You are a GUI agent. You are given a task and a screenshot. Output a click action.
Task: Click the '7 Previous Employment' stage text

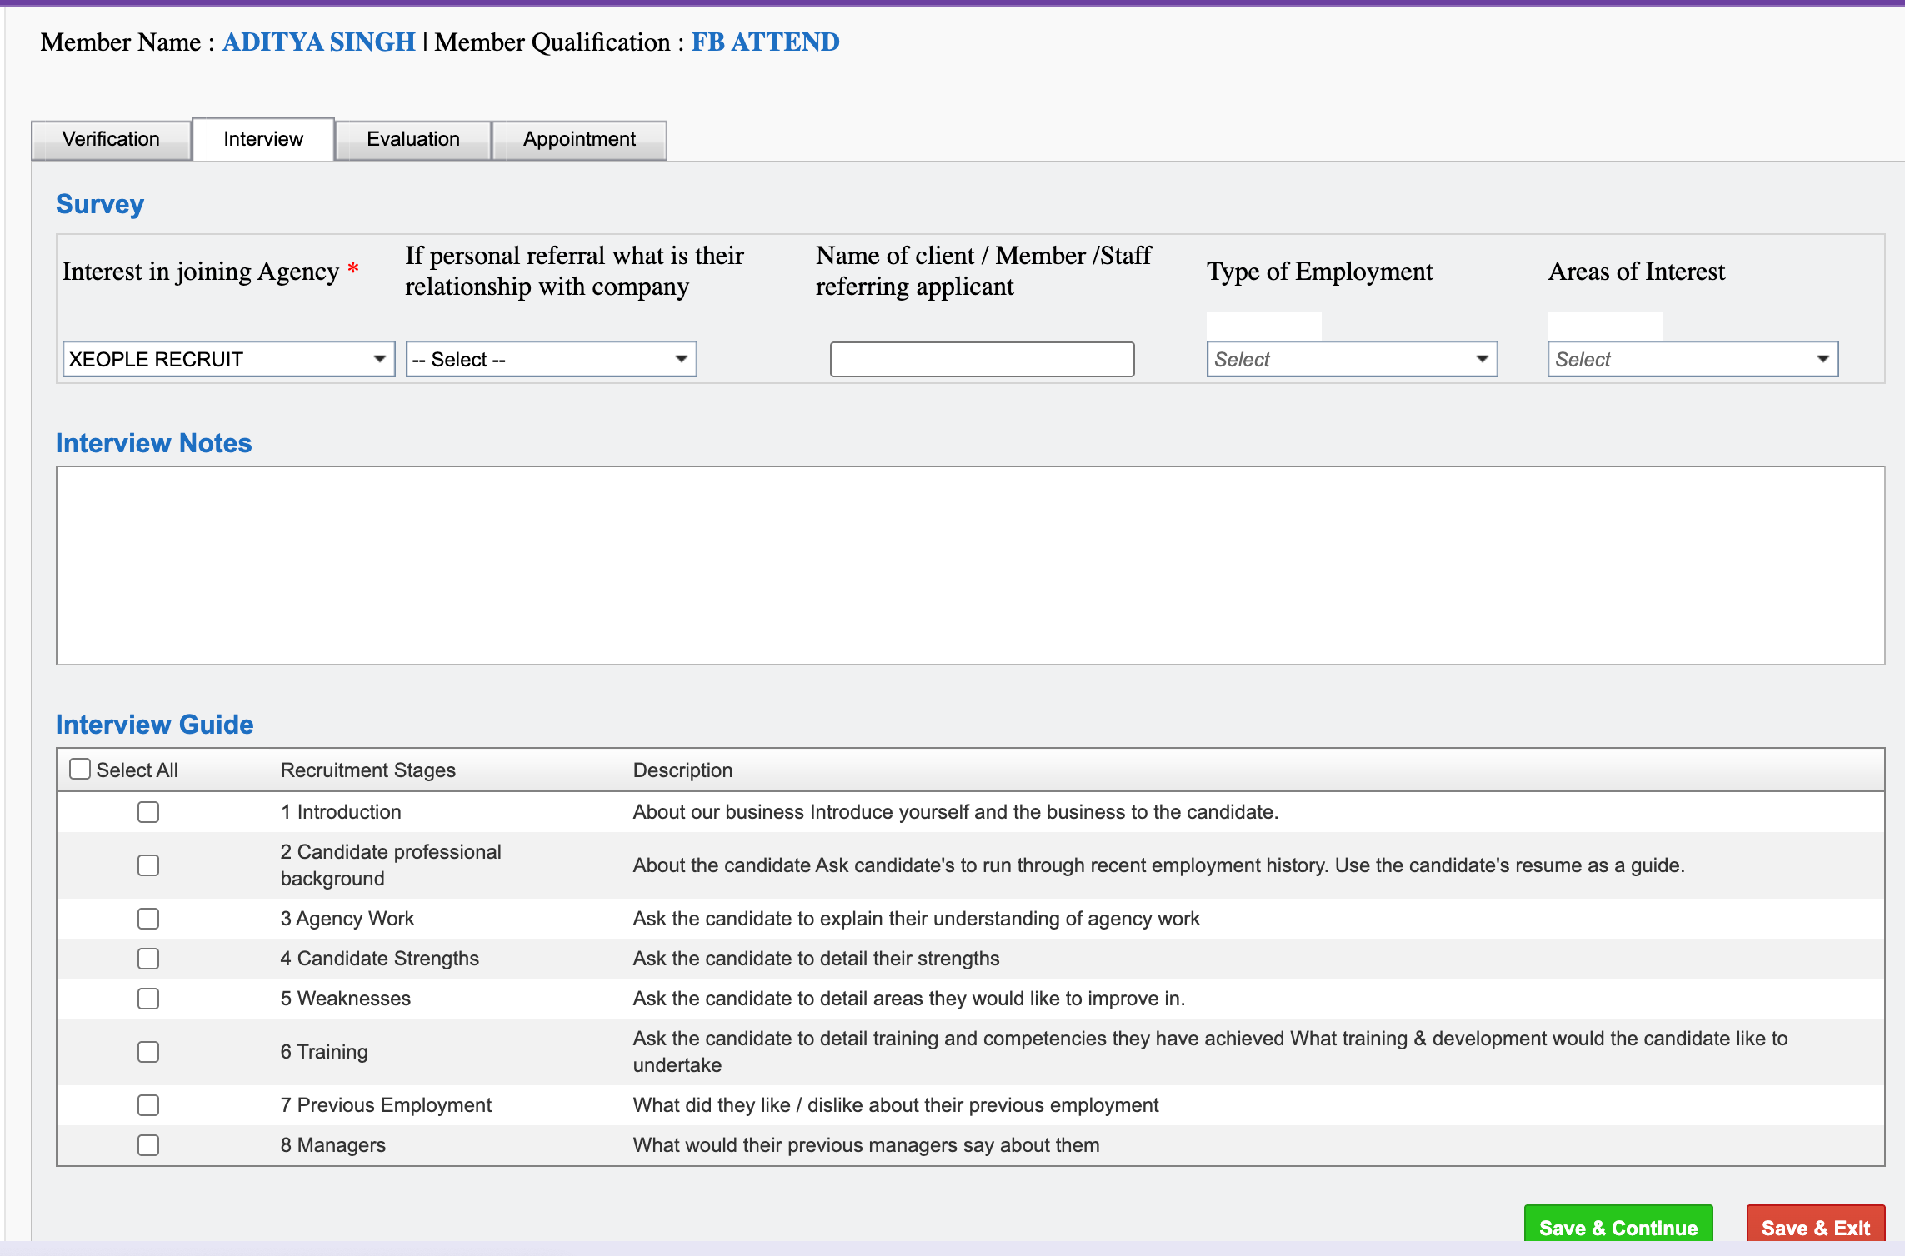(x=386, y=1105)
